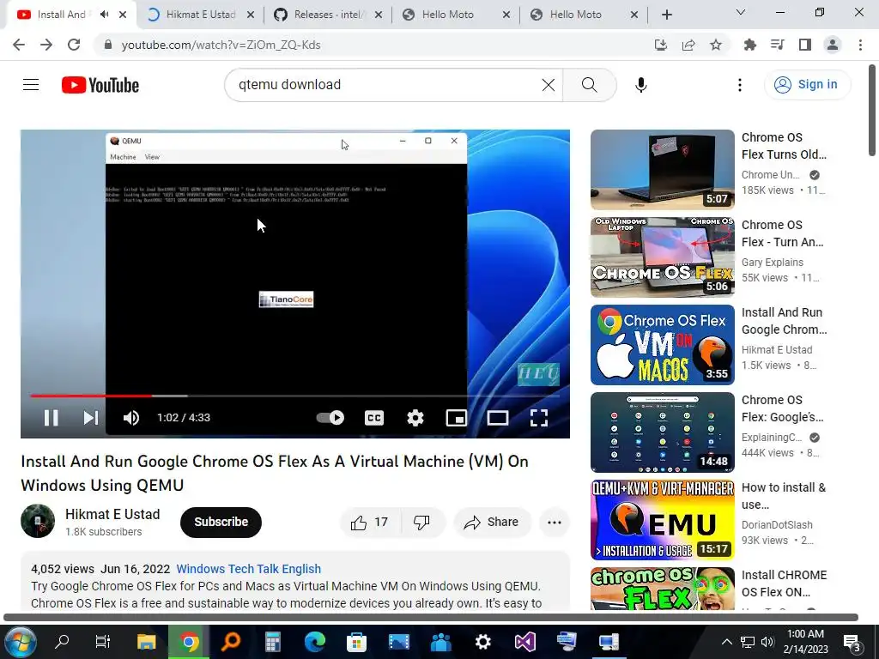
Task: Open a new browser tab
Action: [666, 15]
